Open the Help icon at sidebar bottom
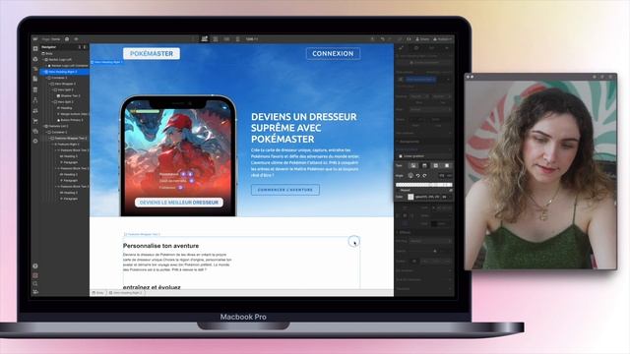The height and width of the screenshot is (354, 630). click(x=35, y=266)
